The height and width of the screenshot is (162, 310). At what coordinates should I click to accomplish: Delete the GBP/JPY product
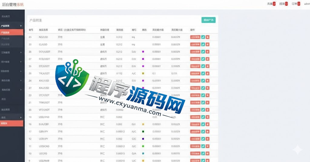coord(207,131)
